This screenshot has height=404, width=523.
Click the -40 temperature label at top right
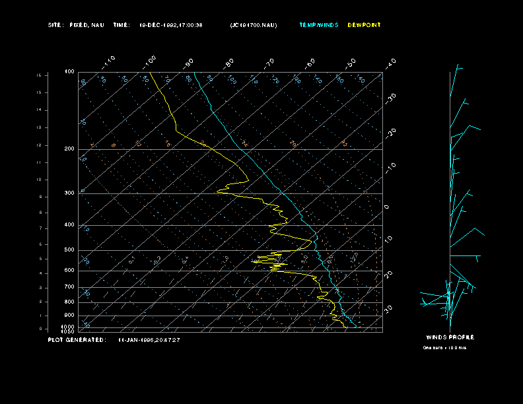click(390, 63)
